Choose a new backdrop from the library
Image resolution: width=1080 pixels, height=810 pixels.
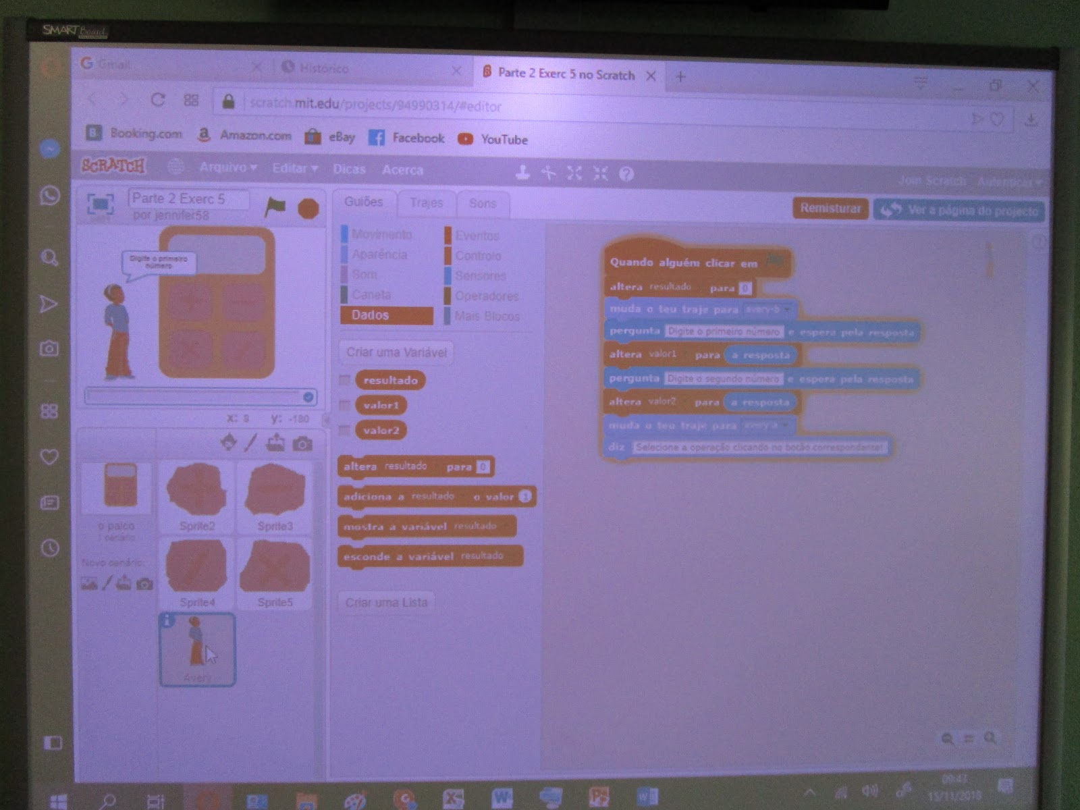tap(89, 583)
